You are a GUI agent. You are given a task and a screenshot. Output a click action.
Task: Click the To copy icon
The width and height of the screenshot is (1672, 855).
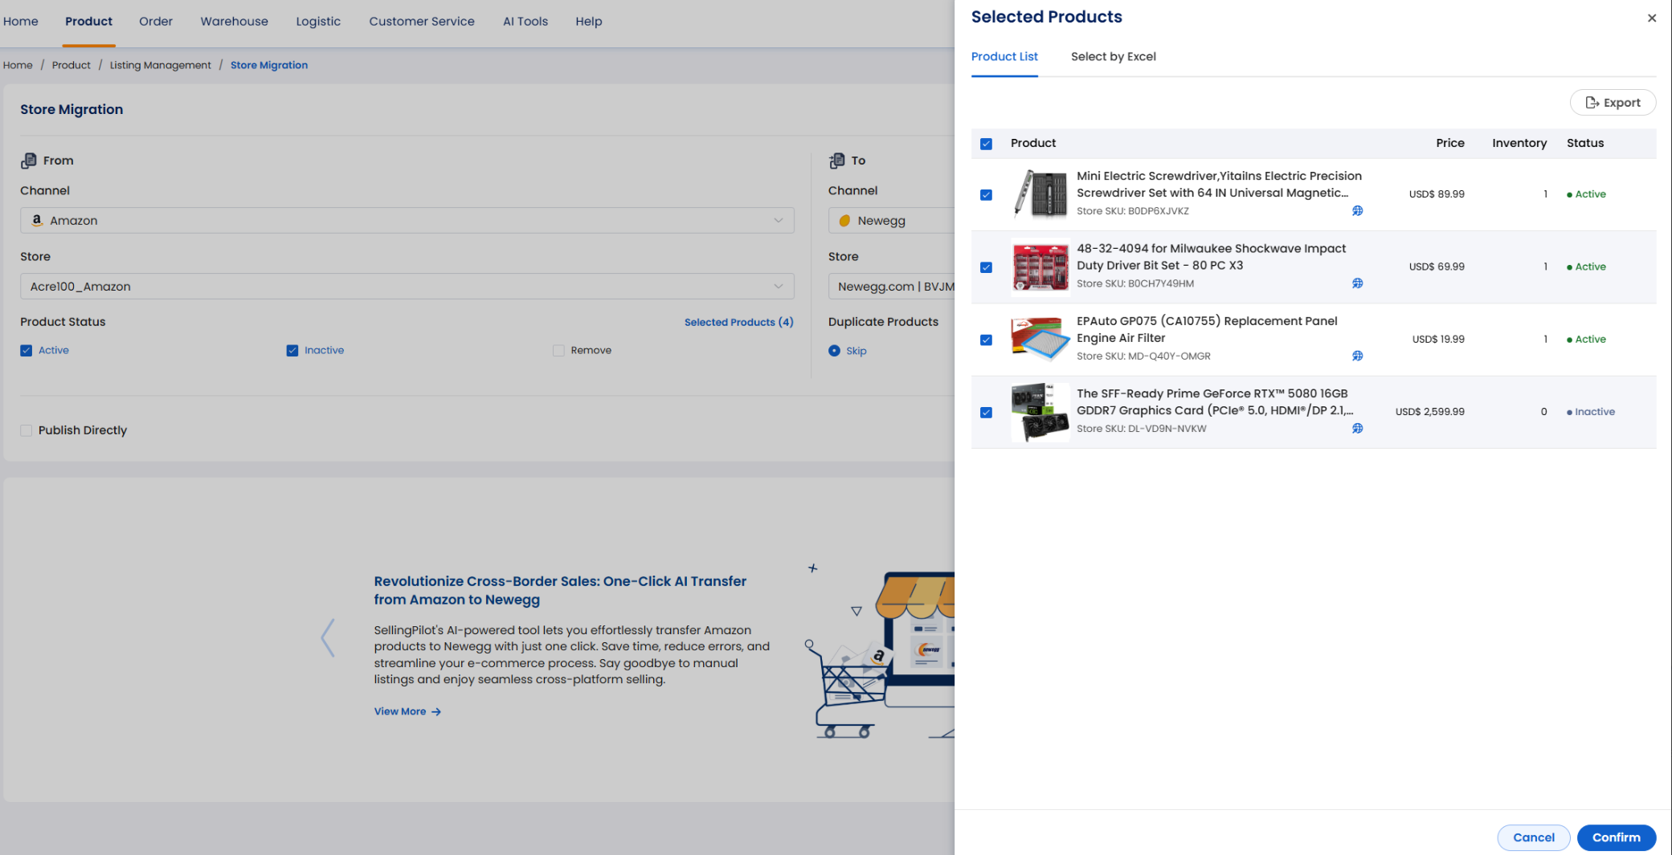pyautogui.click(x=836, y=161)
